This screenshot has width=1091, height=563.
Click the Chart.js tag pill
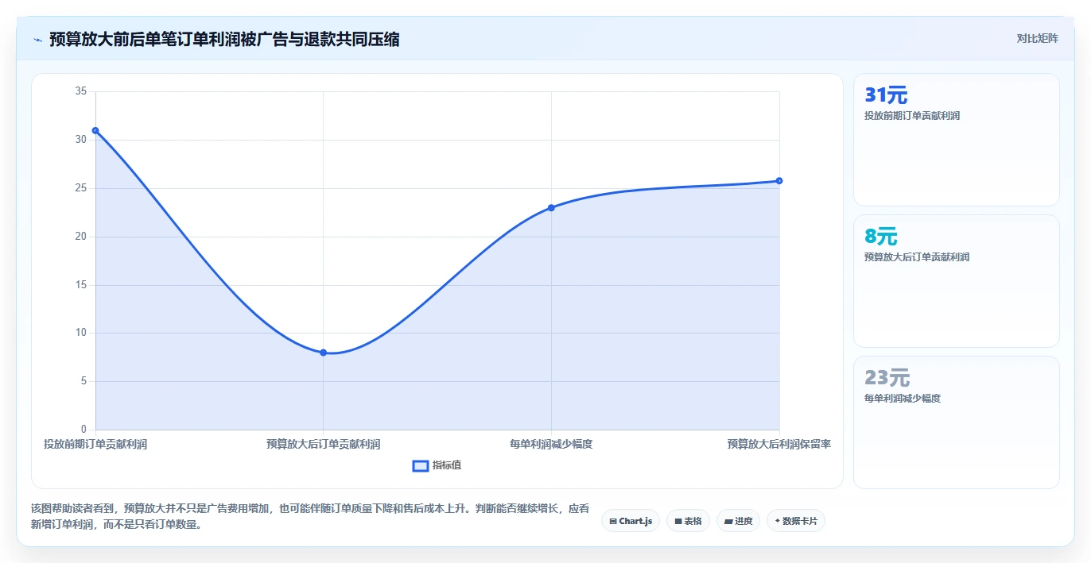point(631,521)
